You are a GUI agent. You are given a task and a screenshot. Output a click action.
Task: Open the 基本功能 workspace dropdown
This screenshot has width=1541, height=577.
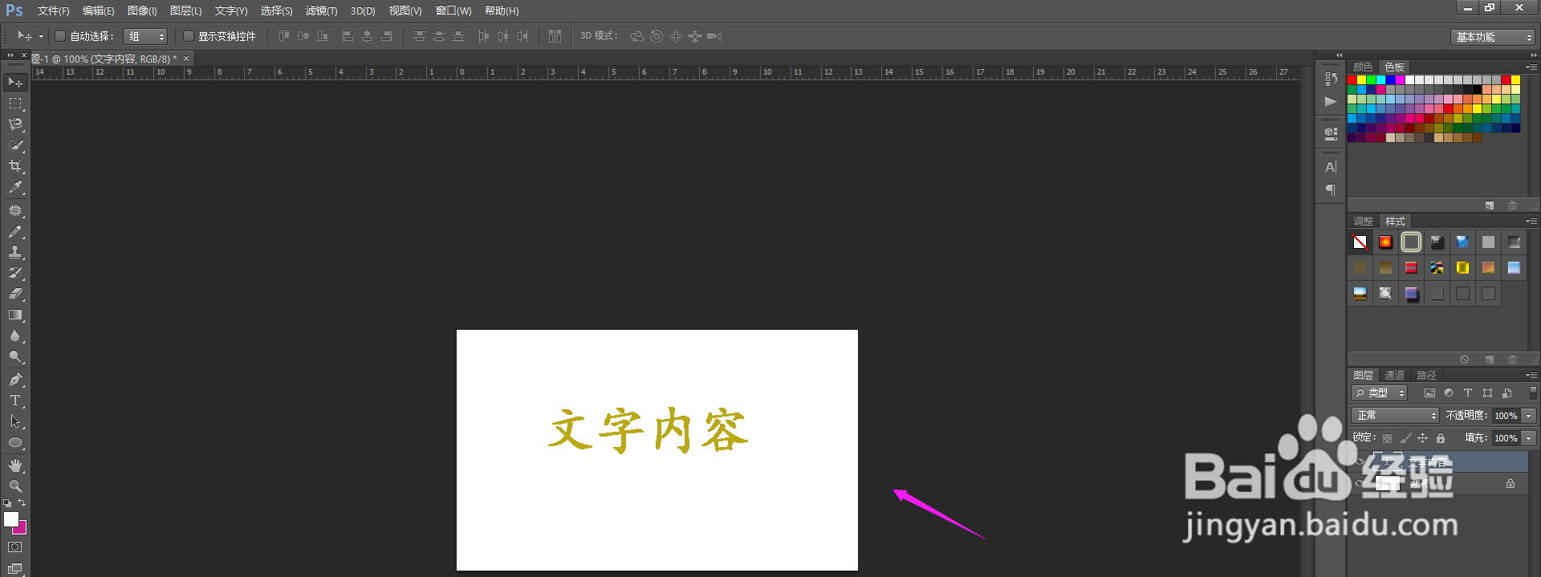(x=1493, y=37)
